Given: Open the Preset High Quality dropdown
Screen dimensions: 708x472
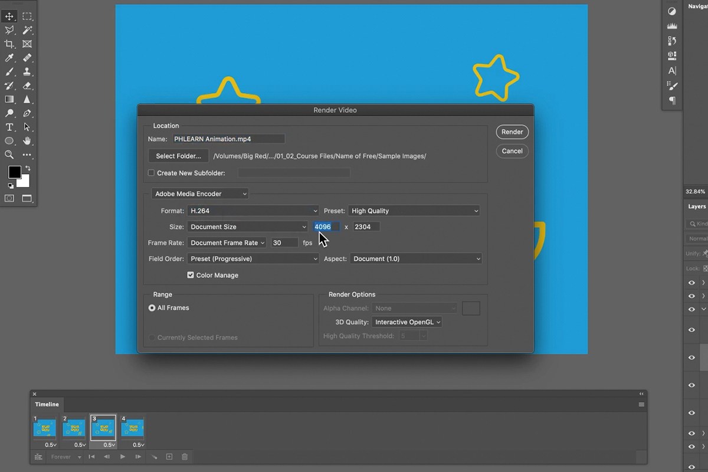Looking at the screenshot, I should point(414,211).
